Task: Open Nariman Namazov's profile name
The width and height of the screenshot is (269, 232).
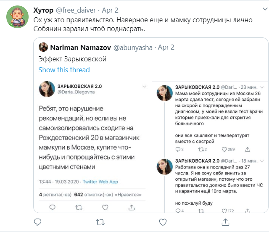Action: coord(78,47)
